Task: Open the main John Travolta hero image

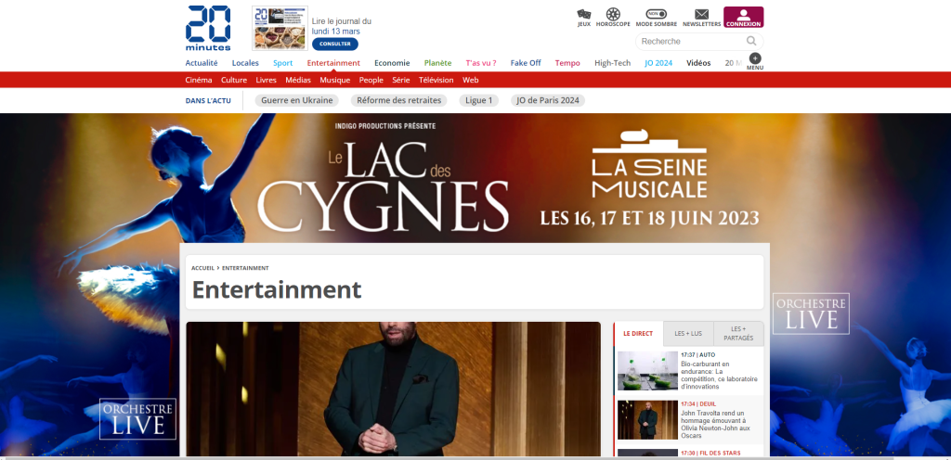Action: (x=393, y=389)
